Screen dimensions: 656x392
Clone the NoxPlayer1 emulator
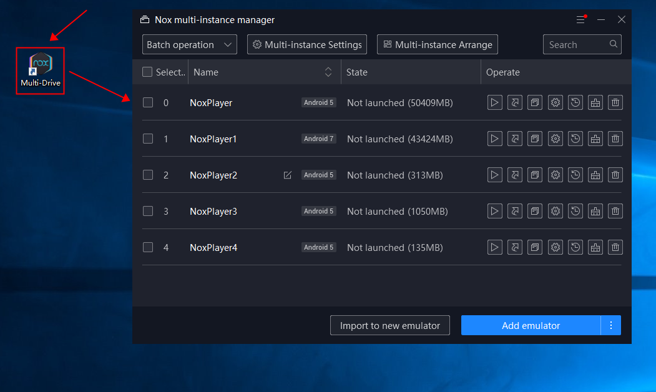pos(535,139)
